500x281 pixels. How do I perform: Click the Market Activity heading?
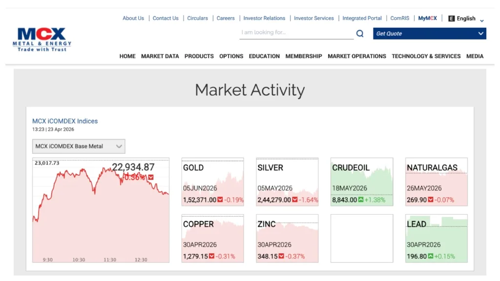[x=250, y=90]
